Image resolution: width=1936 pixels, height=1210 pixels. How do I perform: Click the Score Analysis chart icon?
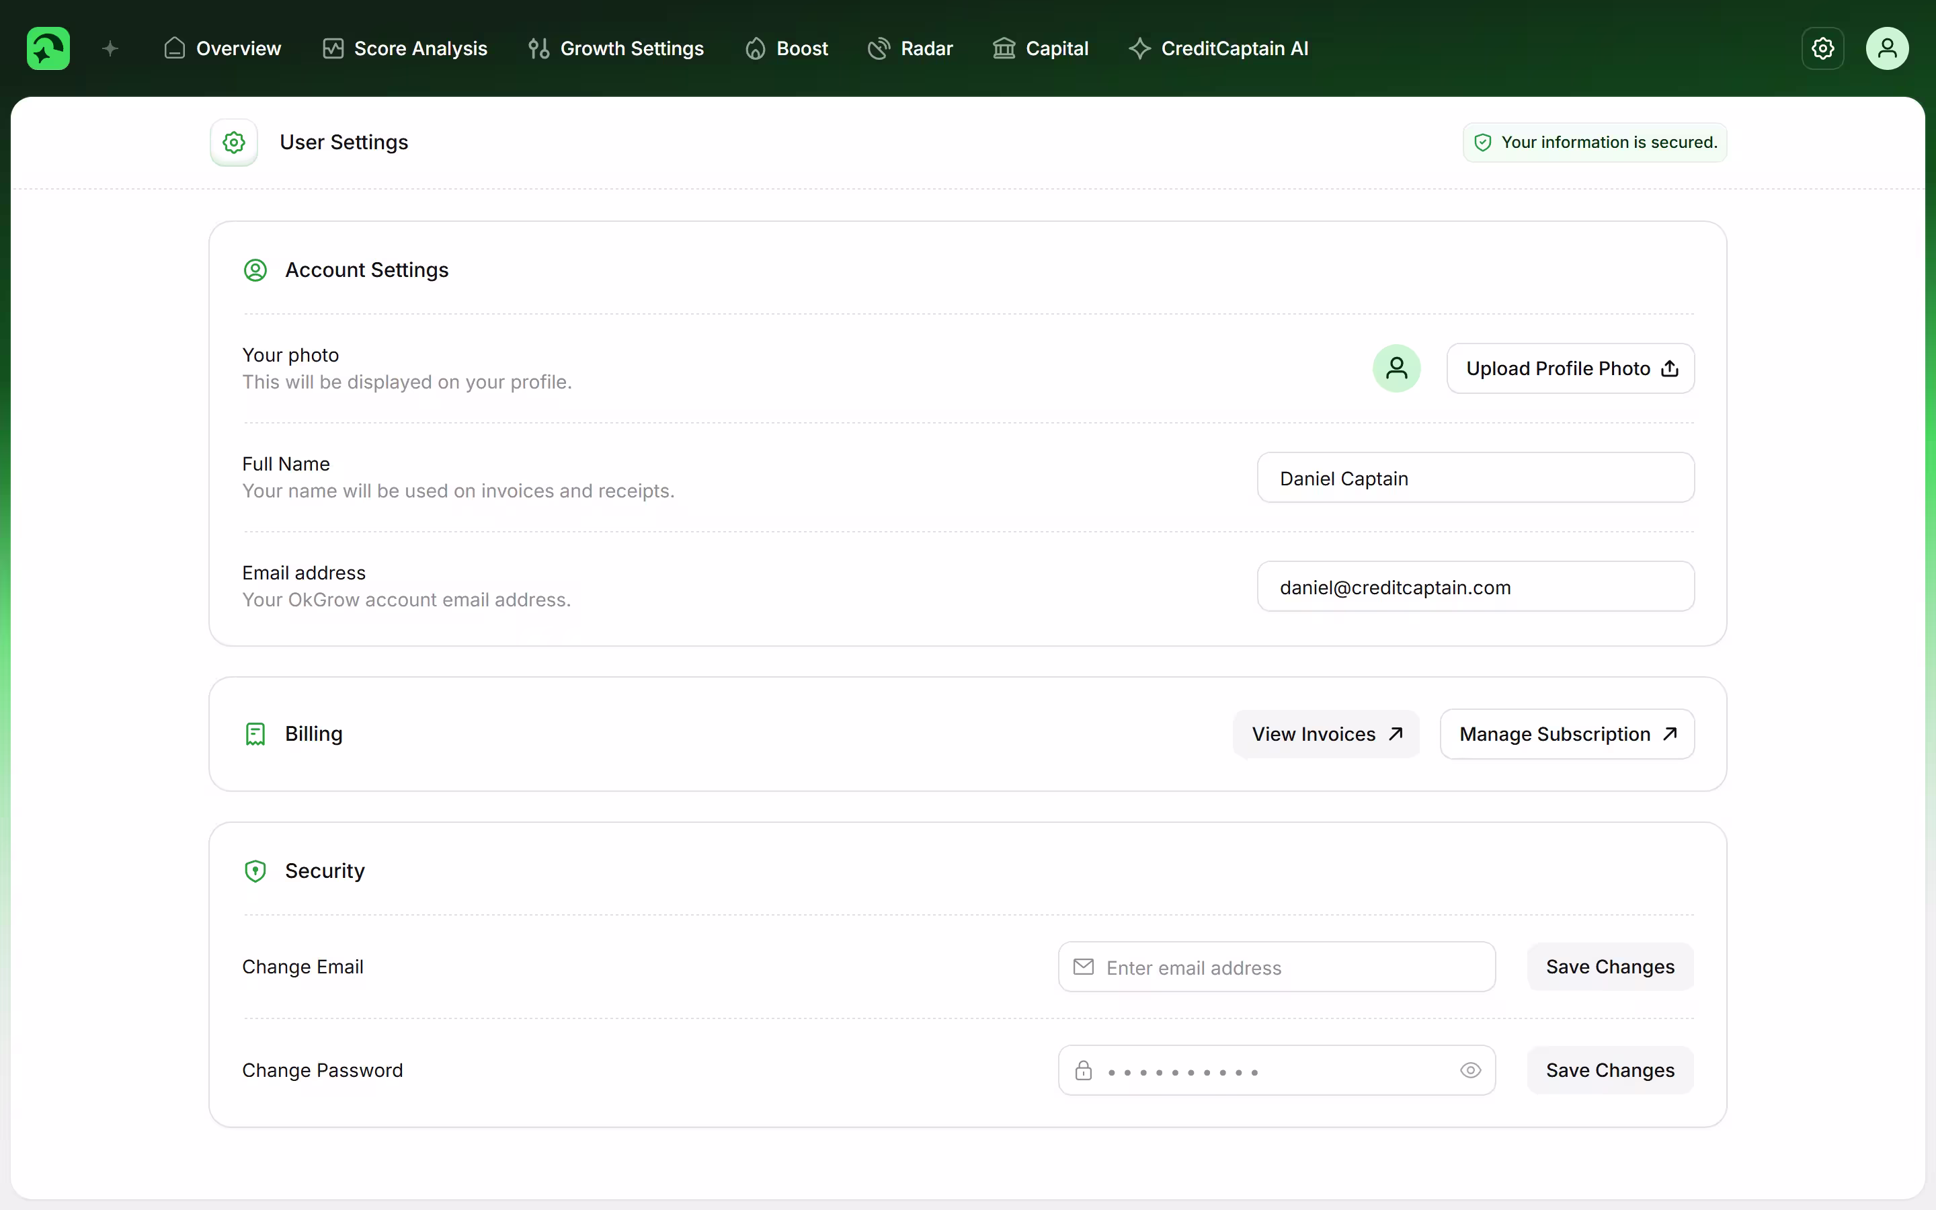coord(333,49)
